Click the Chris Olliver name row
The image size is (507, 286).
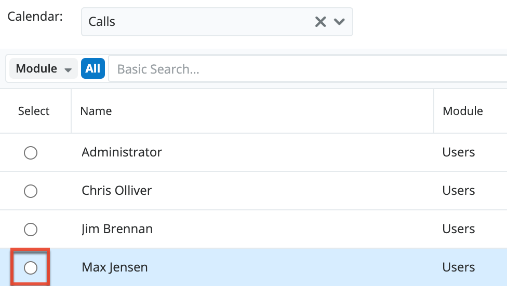(116, 191)
